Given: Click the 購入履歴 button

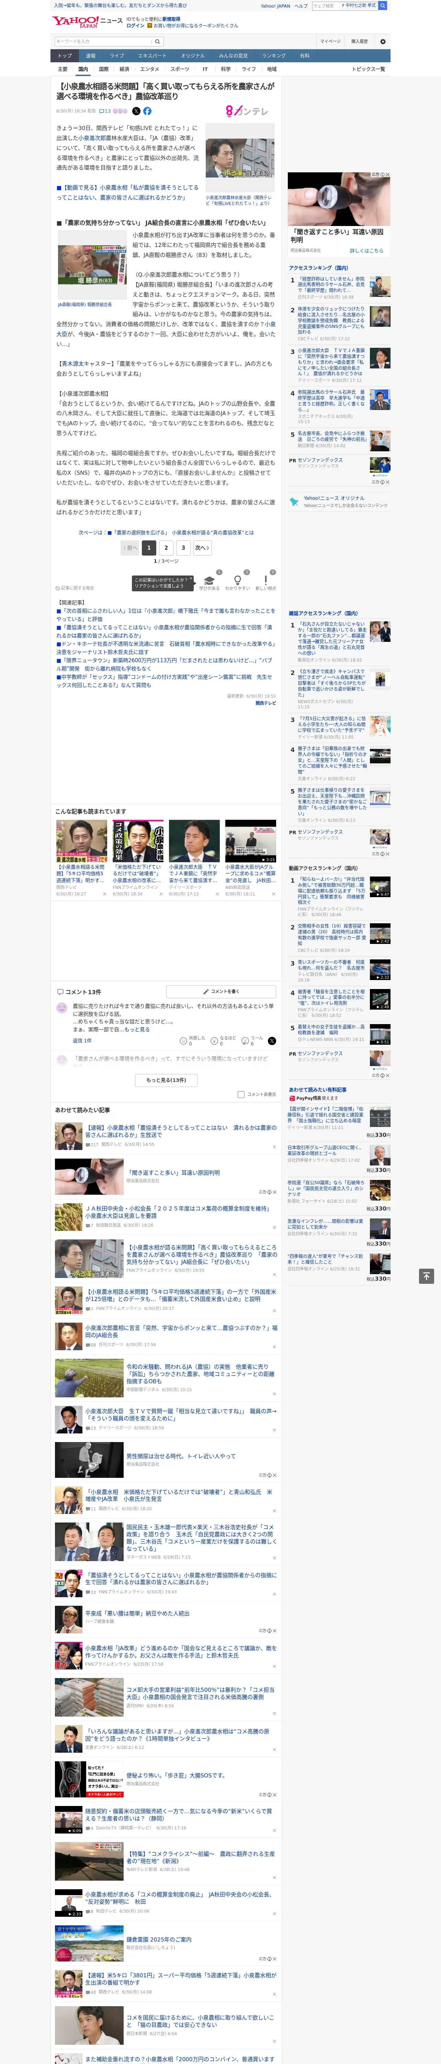Looking at the screenshot, I should [359, 42].
